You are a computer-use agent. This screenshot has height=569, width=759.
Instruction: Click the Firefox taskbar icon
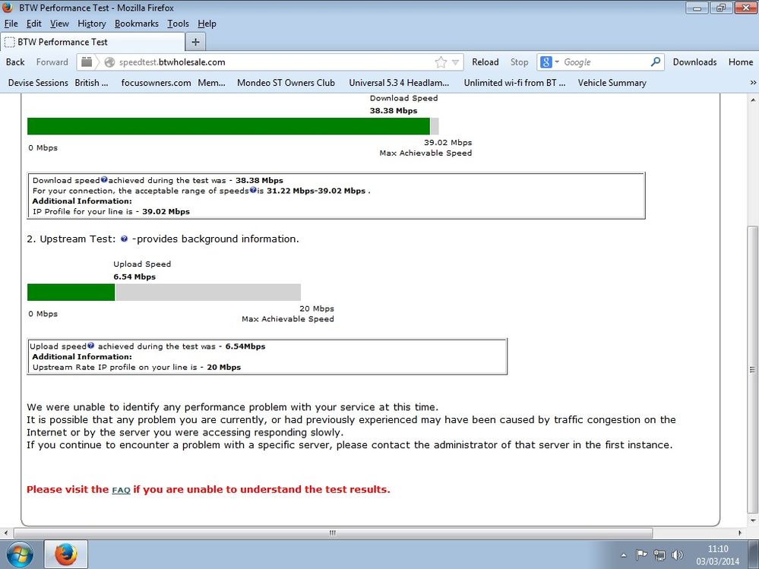[66, 555]
